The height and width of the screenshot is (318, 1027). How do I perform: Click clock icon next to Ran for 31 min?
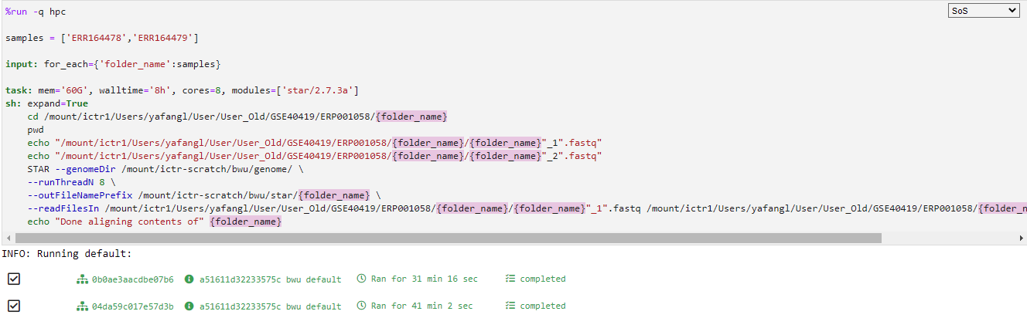pyautogui.click(x=361, y=279)
